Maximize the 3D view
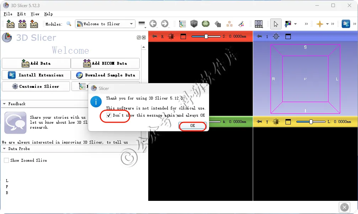Image resolution: width=358 pixels, height=214 pixels. 288,36
